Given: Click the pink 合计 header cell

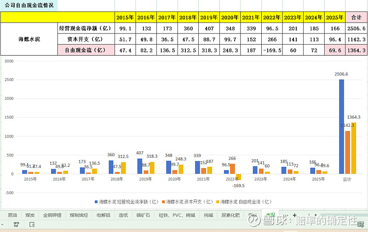Looking at the screenshot, I should [356, 17].
